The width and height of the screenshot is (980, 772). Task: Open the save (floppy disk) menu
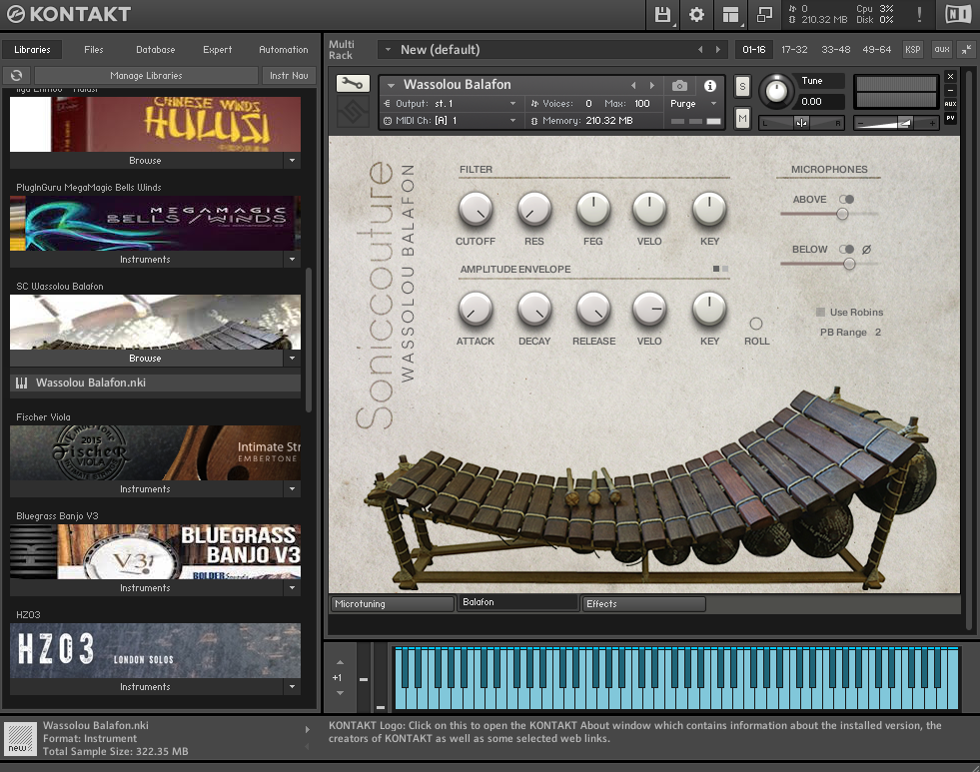662,14
